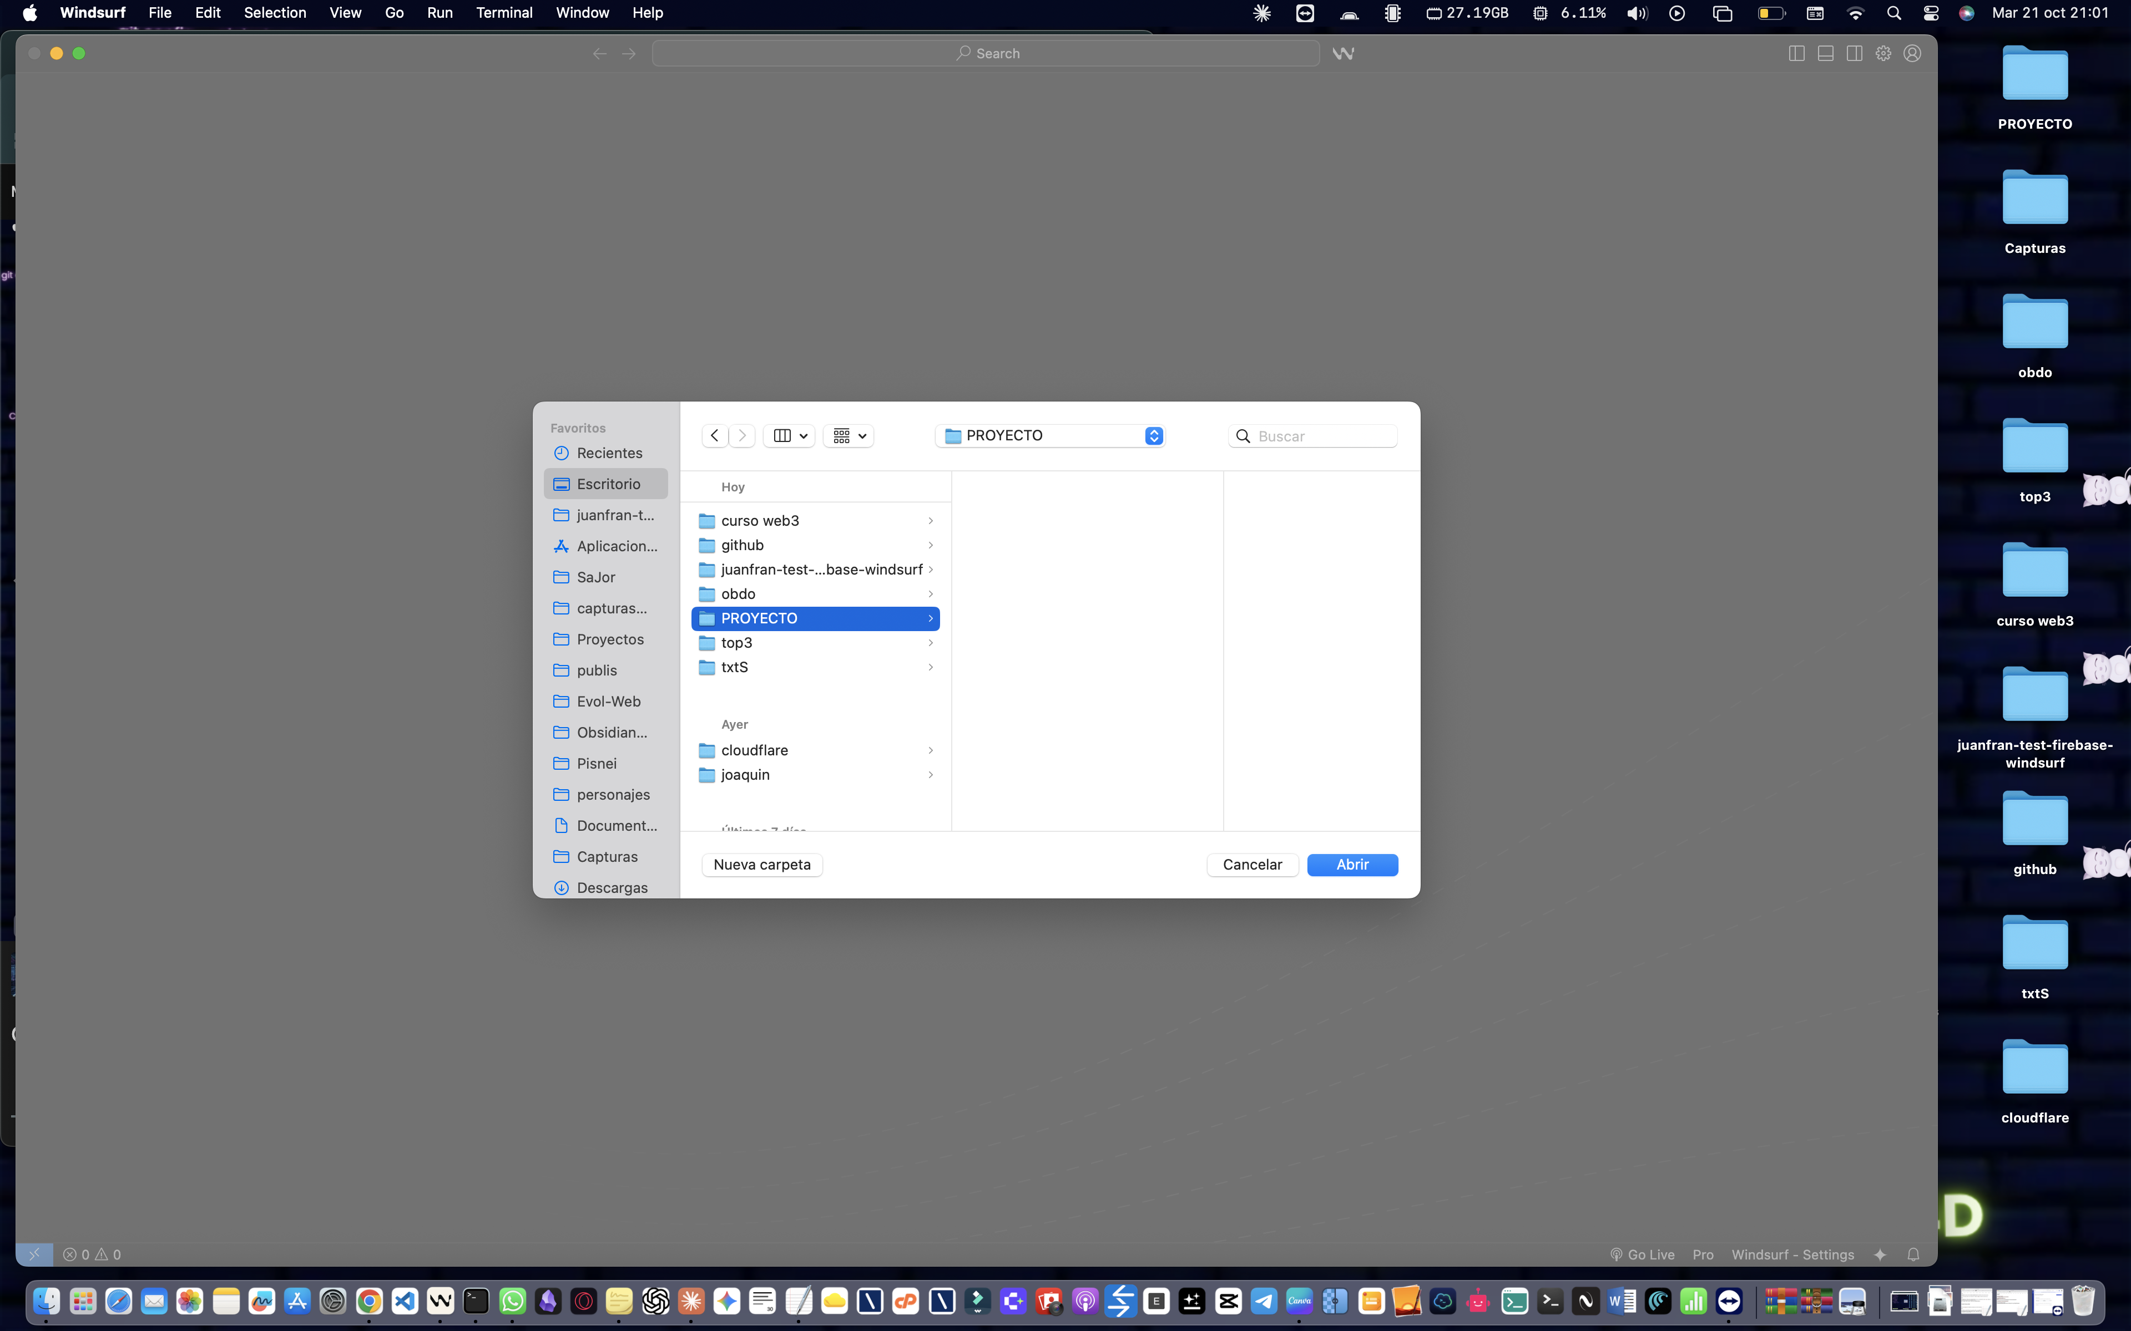Screen dimensions: 2131x1331
Task: Click the notifications bell in status bar
Action: tap(1913, 1254)
